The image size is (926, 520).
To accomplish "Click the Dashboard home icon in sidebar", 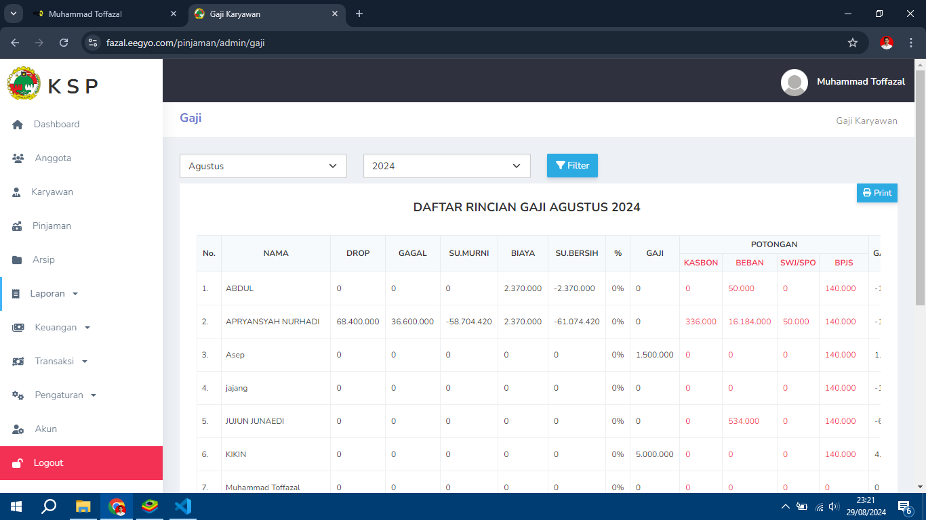I will [18, 125].
